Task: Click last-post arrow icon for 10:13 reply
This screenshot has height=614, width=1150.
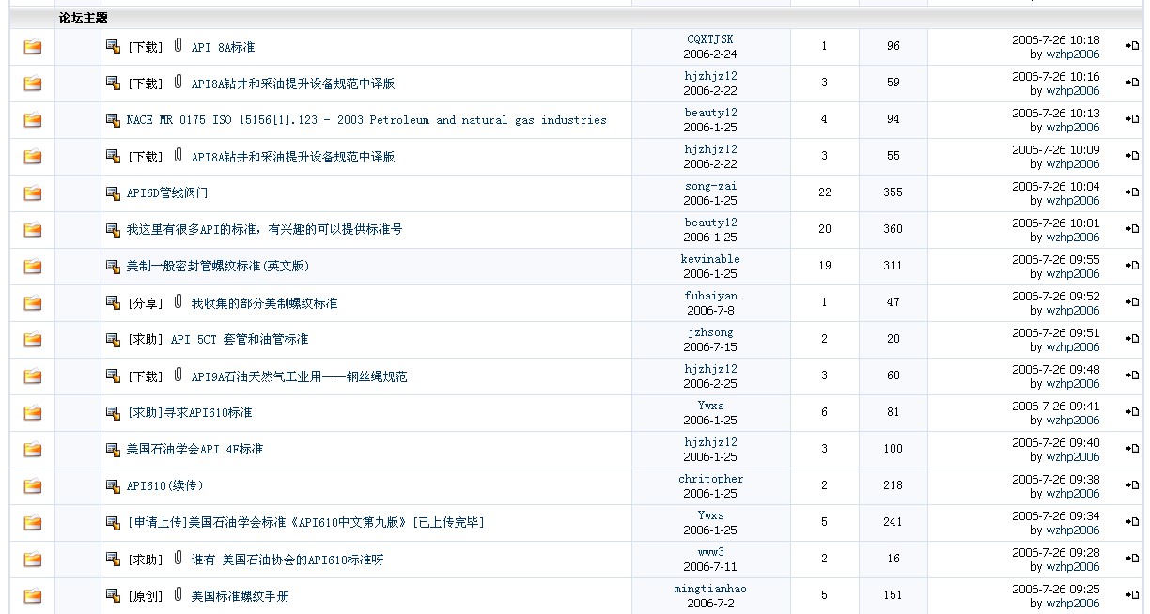Action: tap(1132, 120)
